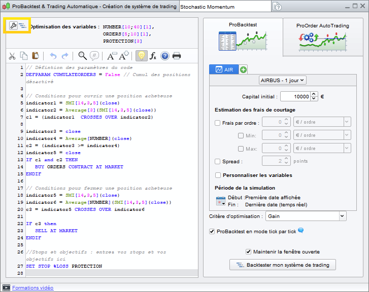Click the Capital initial input field
369x292 pixels.
pyautogui.click(x=294, y=96)
